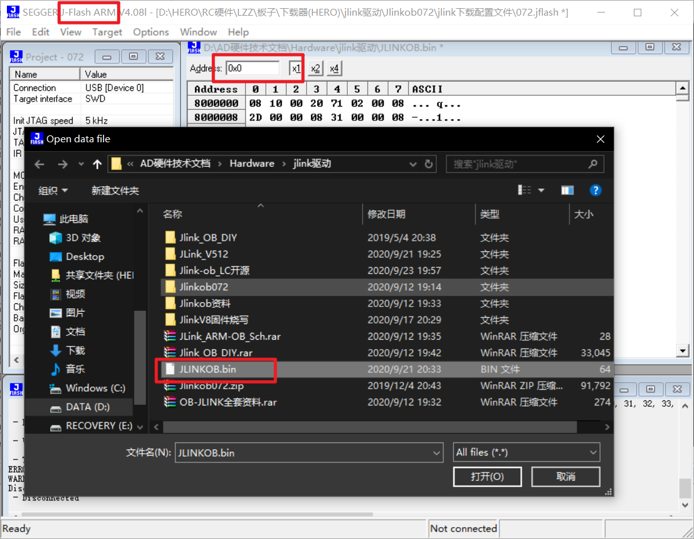Image resolution: width=694 pixels, height=539 pixels.
Task: Select 此电脑 in the navigation tree
Action: click(x=65, y=219)
